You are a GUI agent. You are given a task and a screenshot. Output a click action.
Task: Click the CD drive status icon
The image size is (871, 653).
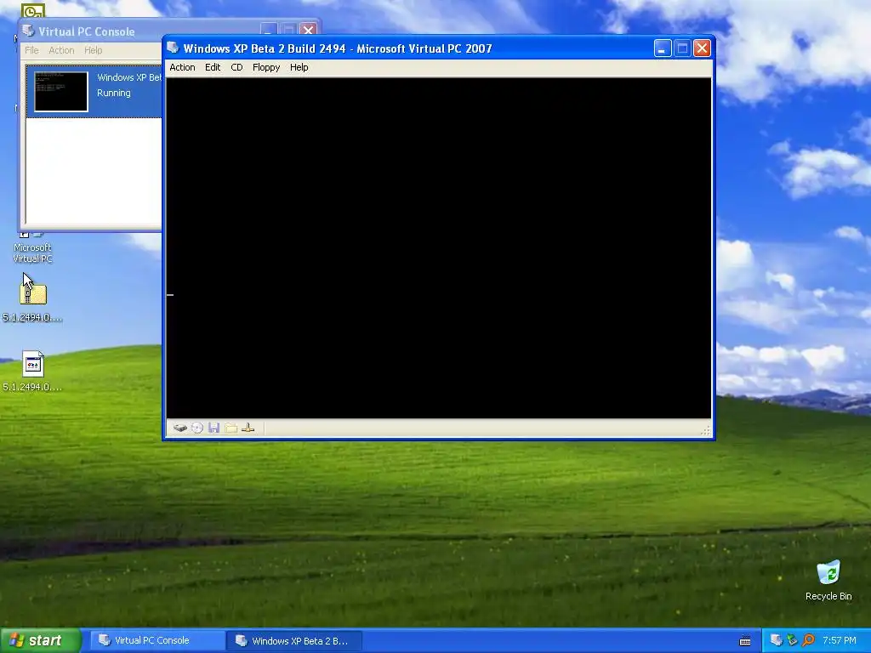tap(197, 428)
